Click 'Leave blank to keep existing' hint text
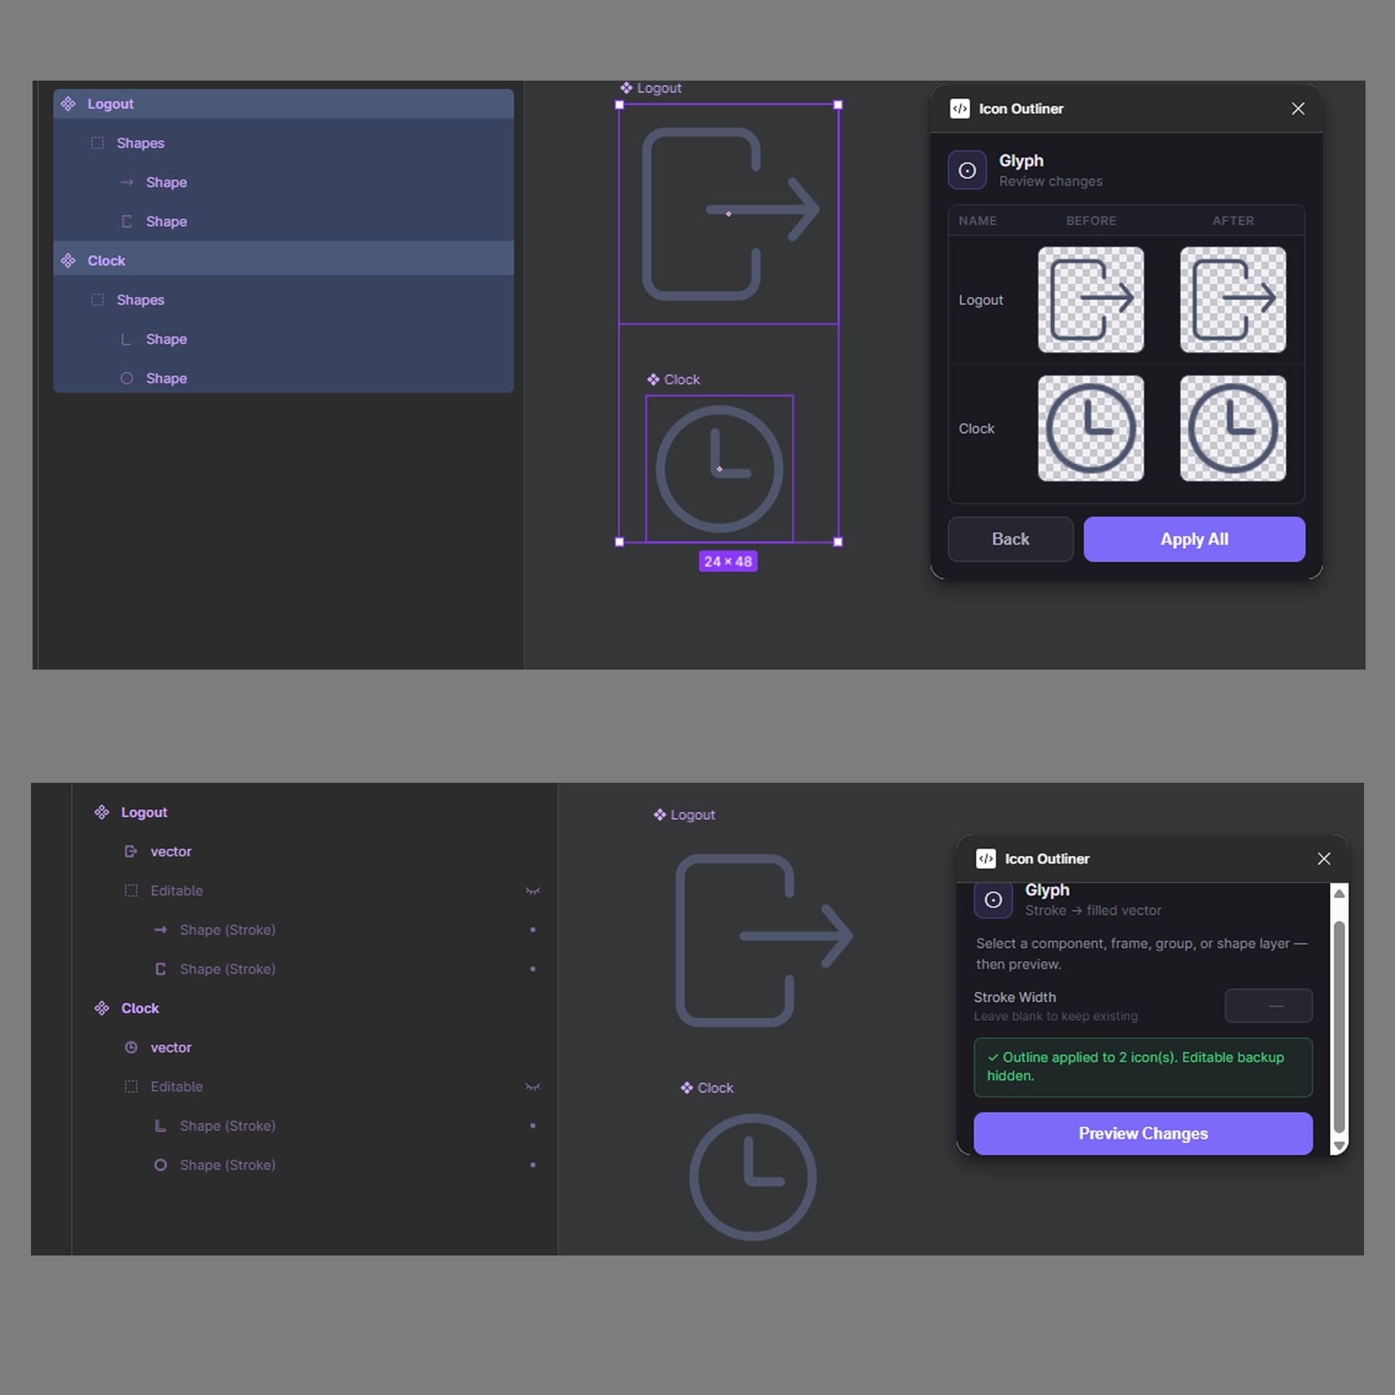The height and width of the screenshot is (1395, 1395). [1056, 1016]
